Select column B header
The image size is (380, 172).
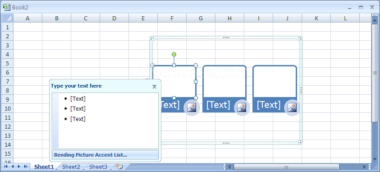tap(56, 18)
